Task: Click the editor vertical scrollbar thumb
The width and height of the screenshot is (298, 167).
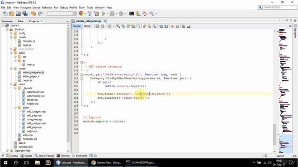Action: point(274,135)
